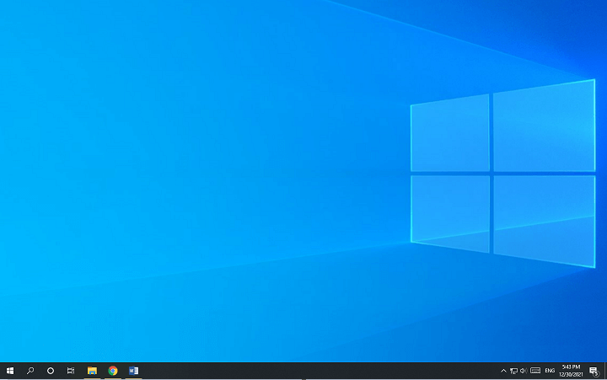The height and width of the screenshot is (380, 607).
Task: Open the touch keyboard icon
Action: point(535,371)
